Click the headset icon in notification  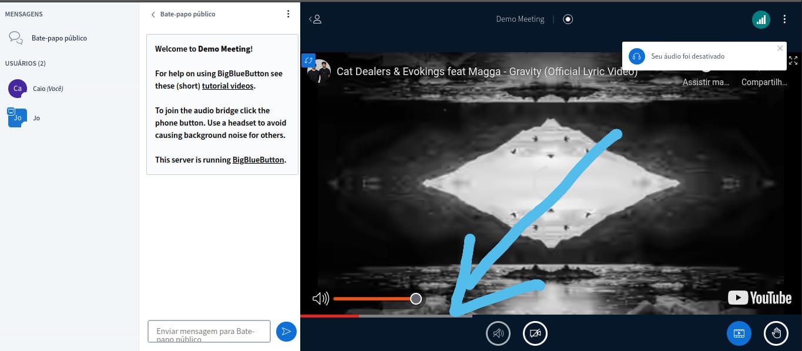click(x=637, y=56)
